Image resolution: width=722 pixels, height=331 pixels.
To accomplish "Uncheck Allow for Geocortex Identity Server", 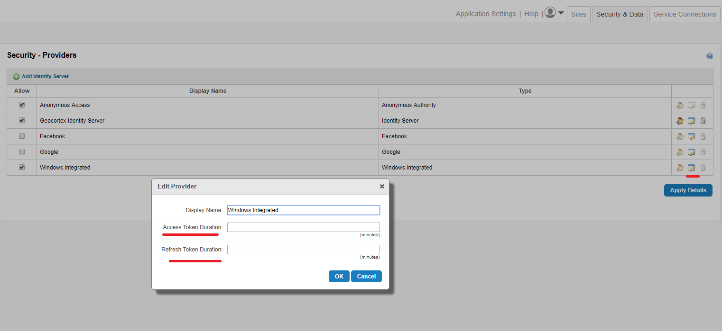I will pos(22,120).
